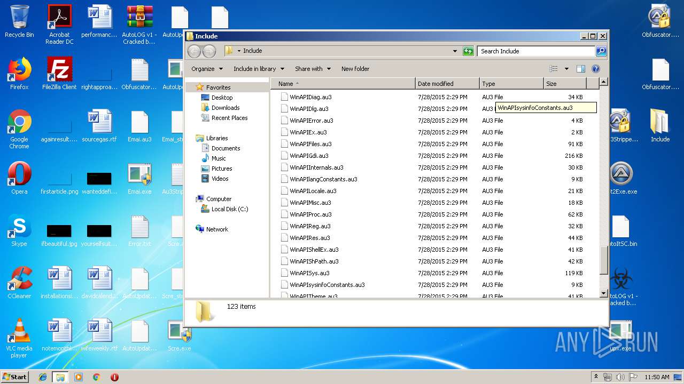Click the refresh button beside address bar

[468, 51]
